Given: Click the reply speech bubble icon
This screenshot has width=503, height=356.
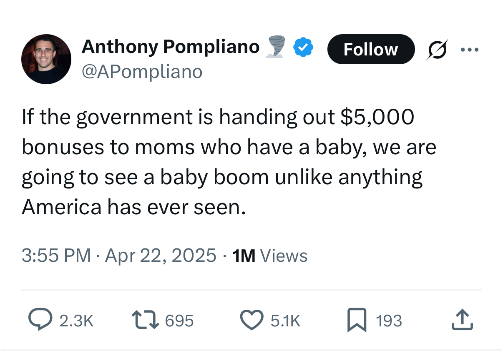Looking at the screenshot, I should [40, 320].
